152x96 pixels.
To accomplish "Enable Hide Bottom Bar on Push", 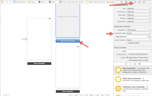I will (127, 60).
